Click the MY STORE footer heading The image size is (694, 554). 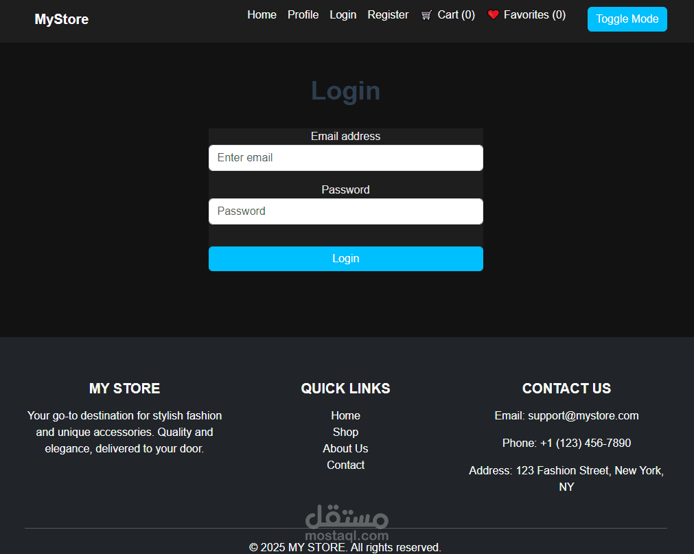click(x=124, y=388)
